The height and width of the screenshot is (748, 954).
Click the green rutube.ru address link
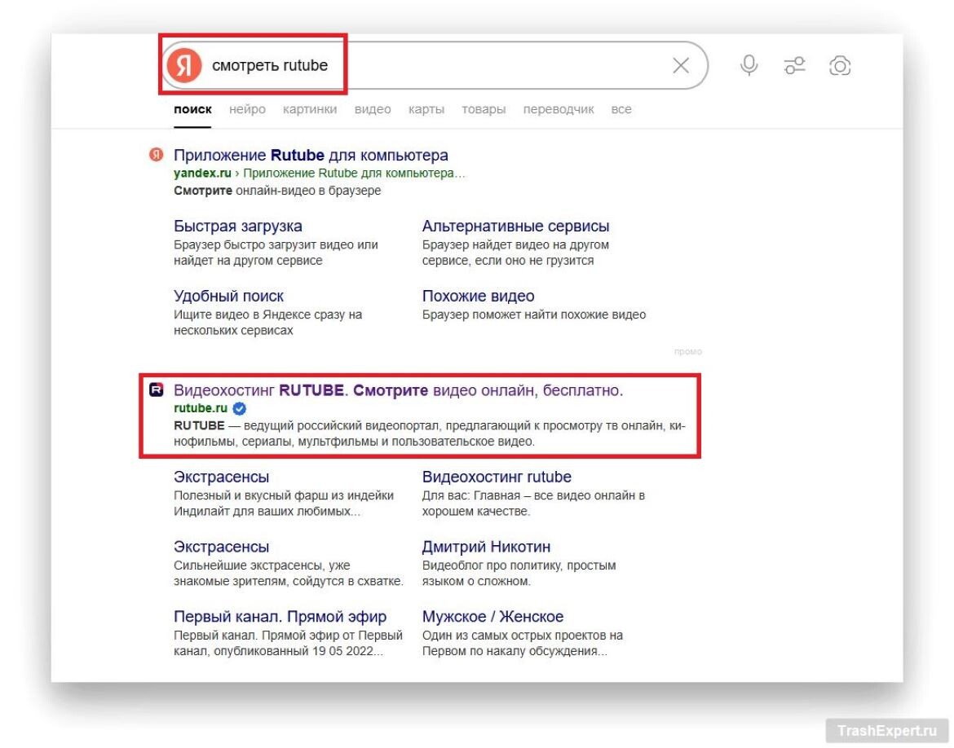coord(201,407)
